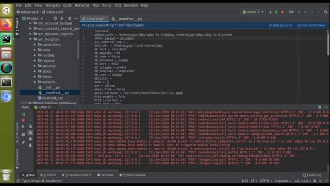Open the Files manager from the dock

6,53
